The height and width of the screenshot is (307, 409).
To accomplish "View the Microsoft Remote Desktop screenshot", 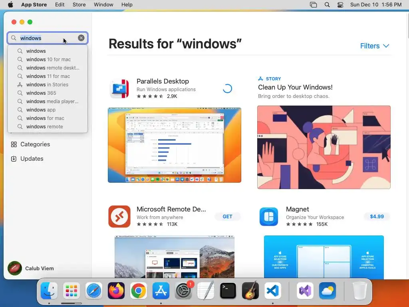I will click(x=175, y=257).
